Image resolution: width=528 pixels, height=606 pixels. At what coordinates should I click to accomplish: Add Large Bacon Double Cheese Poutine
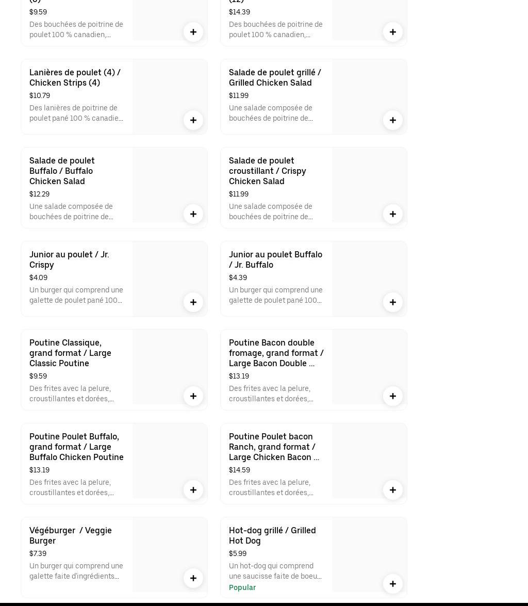393,396
